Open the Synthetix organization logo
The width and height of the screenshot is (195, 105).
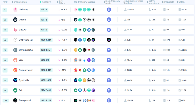15,80
